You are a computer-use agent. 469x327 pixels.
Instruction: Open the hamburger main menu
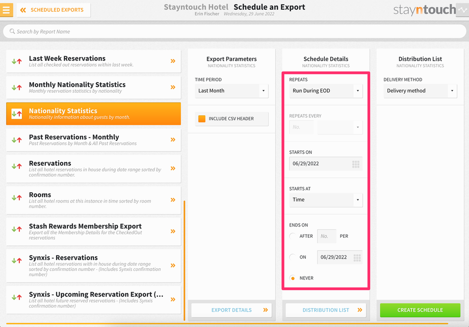[6, 10]
